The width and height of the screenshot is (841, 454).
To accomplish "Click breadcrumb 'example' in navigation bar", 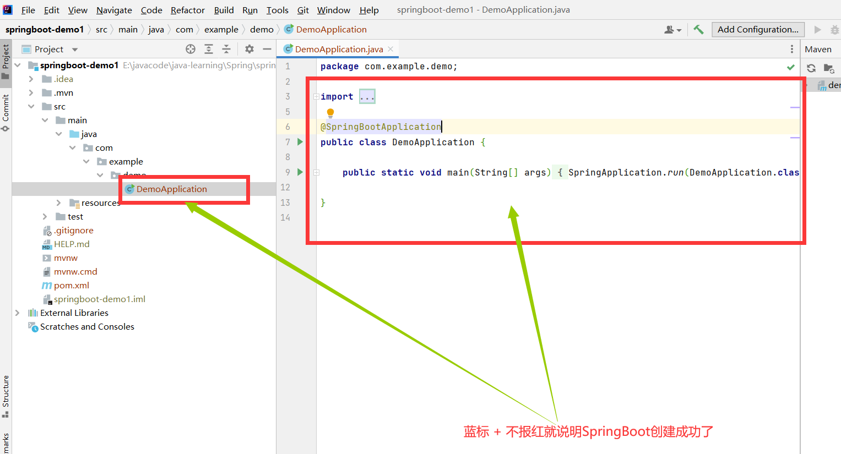I will click(221, 30).
